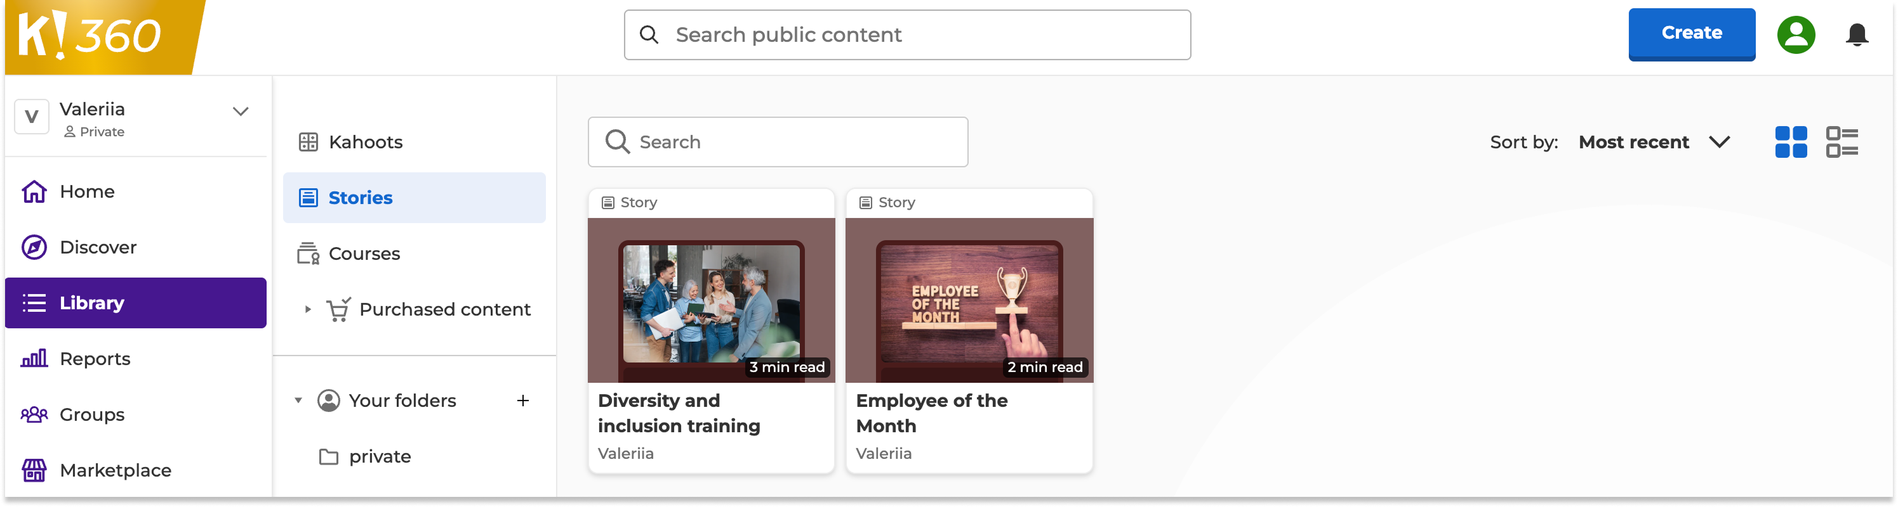
Task: Open Marketplace from the sidebar
Action: pyautogui.click(x=115, y=470)
